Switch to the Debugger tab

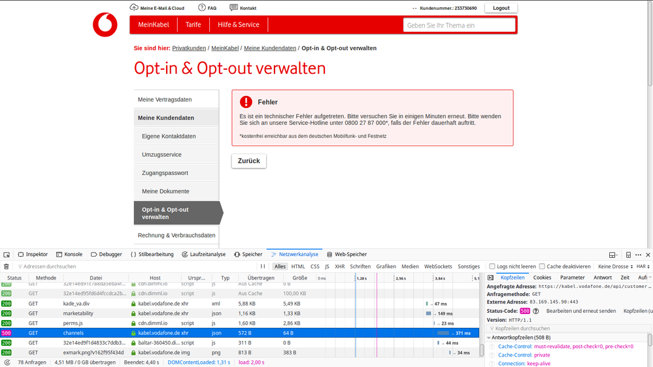click(x=106, y=254)
